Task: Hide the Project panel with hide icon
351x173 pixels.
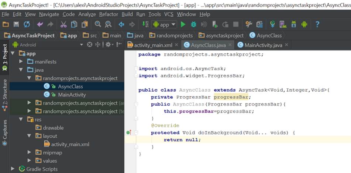Action: (120, 45)
